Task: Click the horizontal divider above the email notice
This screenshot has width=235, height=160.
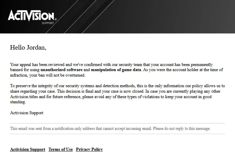Action: tap(117, 123)
